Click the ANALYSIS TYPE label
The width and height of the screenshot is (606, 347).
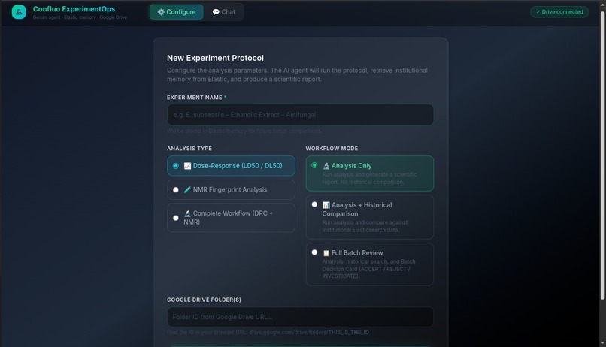[189, 149]
